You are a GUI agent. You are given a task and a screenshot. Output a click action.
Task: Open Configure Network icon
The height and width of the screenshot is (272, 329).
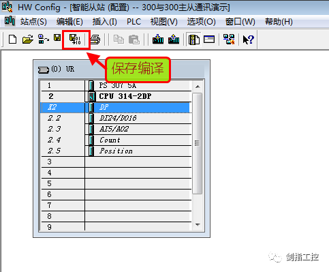229,40
